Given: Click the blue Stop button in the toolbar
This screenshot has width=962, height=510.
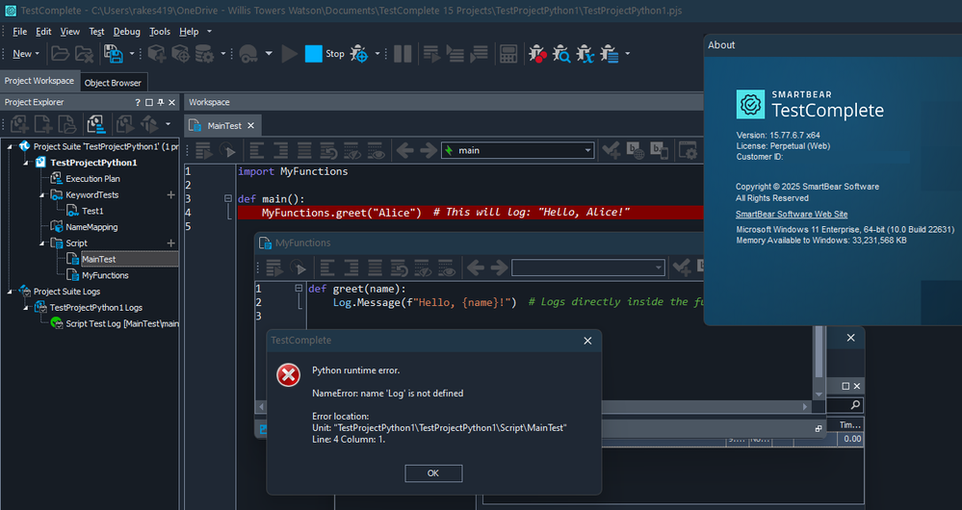Looking at the screenshot, I should 314,54.
